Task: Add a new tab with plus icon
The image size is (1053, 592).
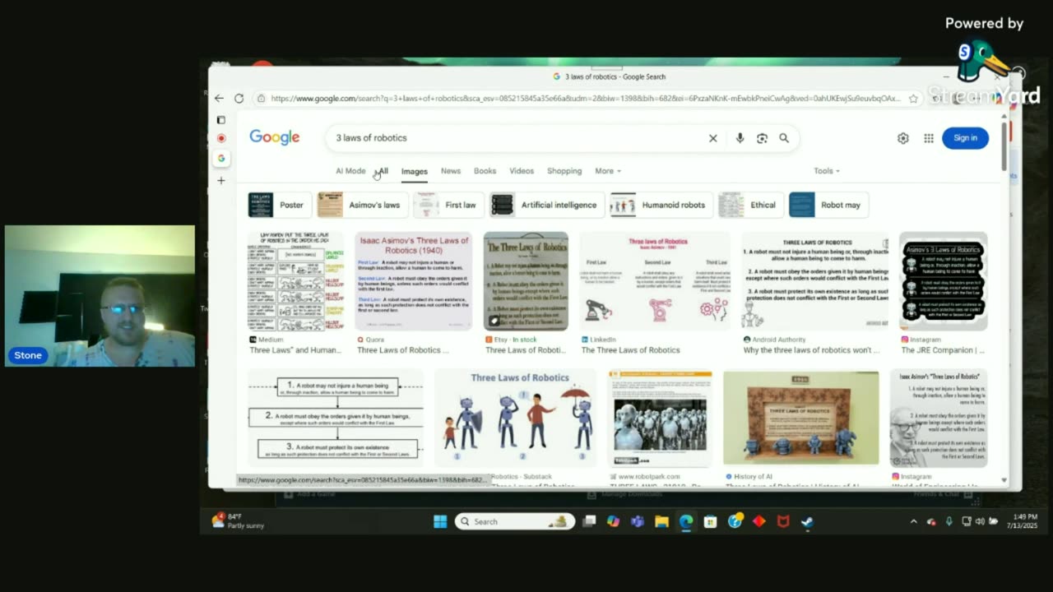Action: tap(220, 180)
